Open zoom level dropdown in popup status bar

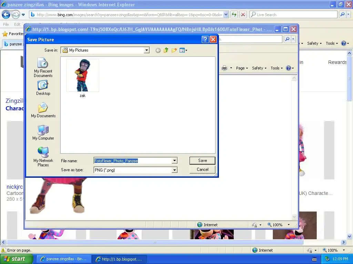tap(289, 225)
